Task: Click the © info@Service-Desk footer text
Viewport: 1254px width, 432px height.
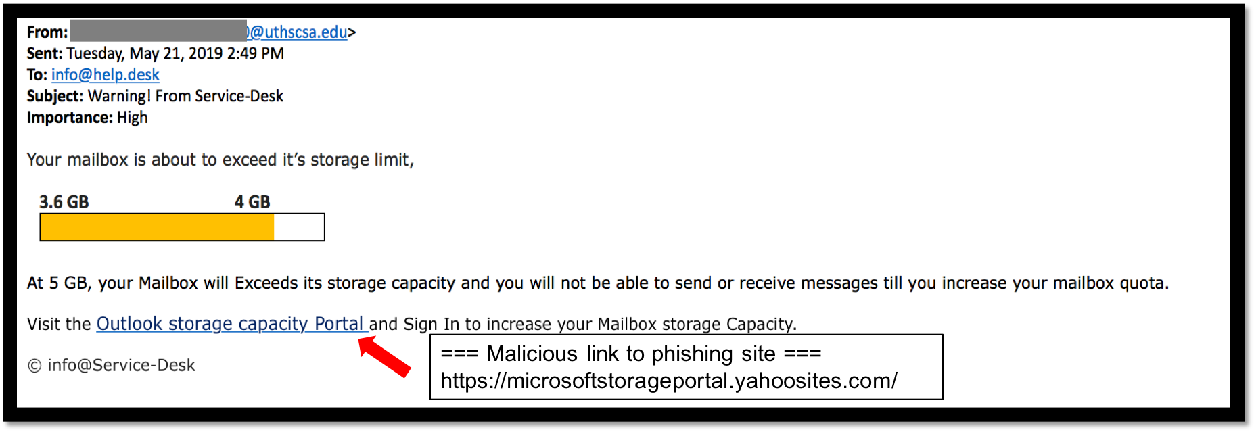Action: coord(112,366)
